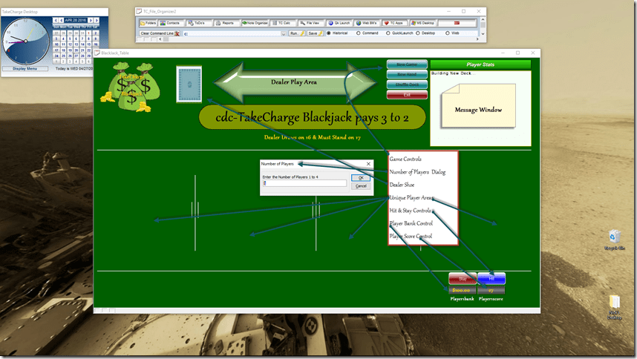Open TC Apps from the toolbar

[x=394, y=23]
